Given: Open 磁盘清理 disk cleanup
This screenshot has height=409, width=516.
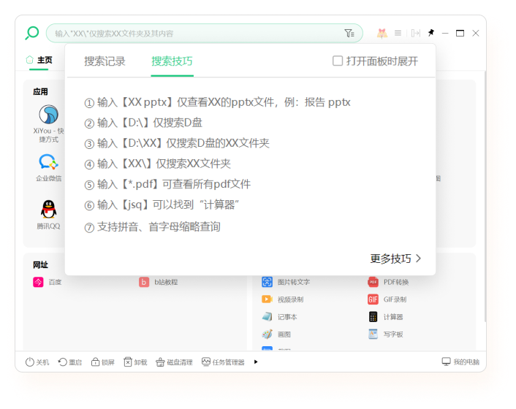Looking at the screenshot, I should point(174,362).
